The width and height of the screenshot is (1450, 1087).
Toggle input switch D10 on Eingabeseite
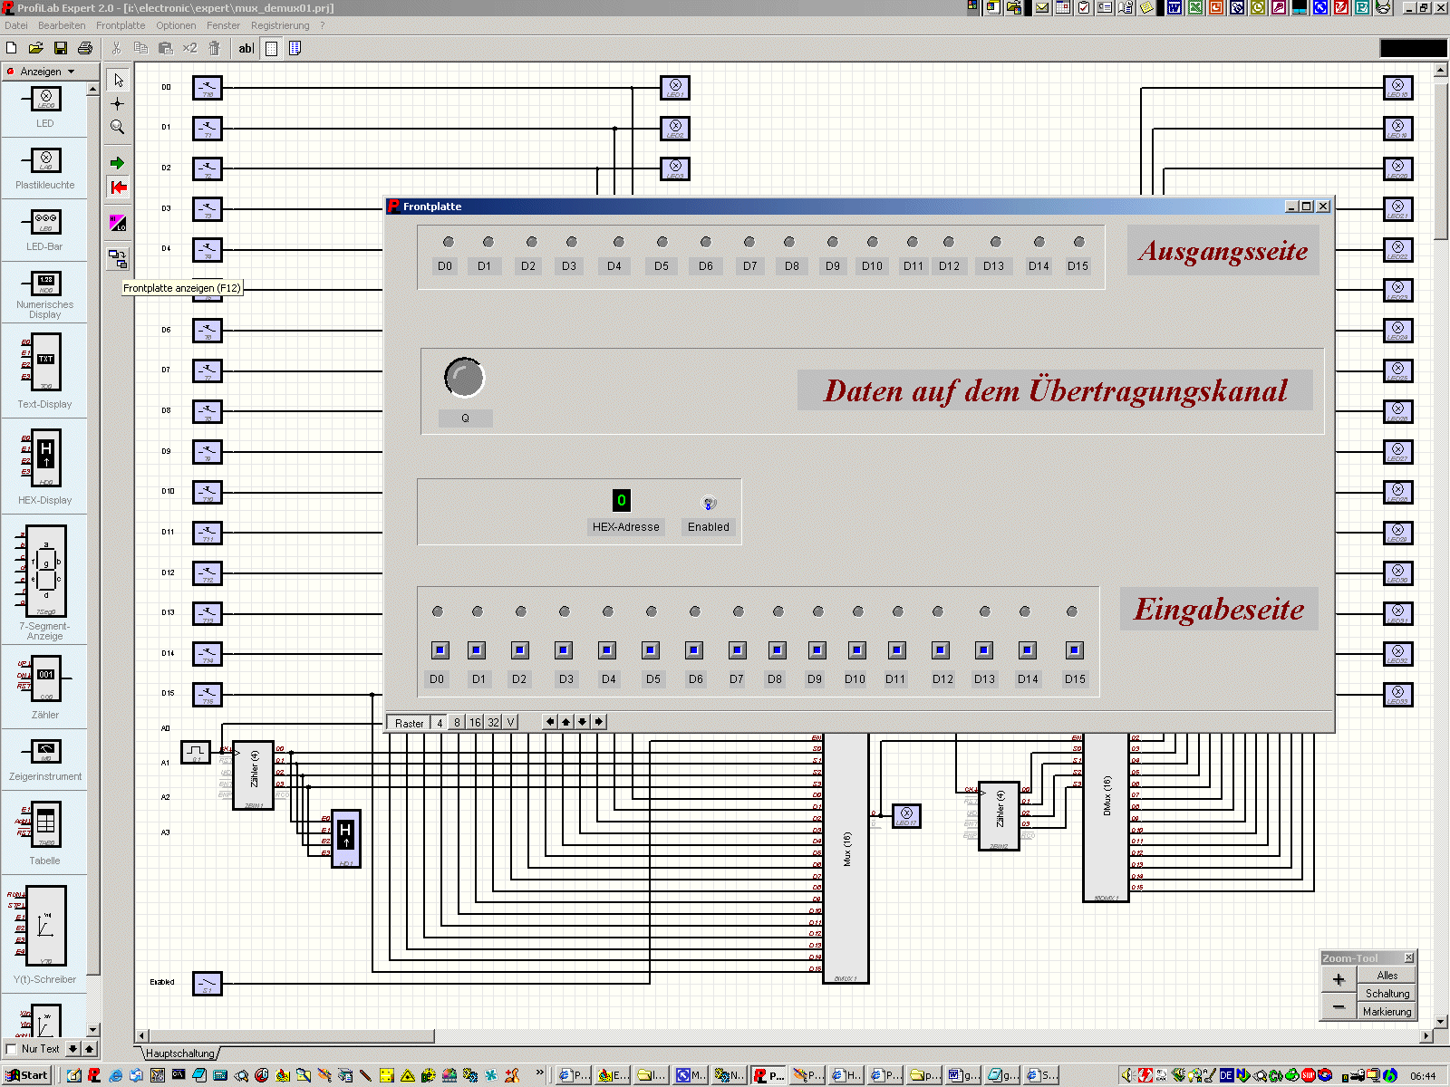tap(857, 649)
